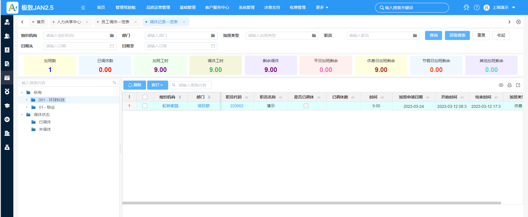Collapse the 调休状态 tree node

tap(22, 115)
